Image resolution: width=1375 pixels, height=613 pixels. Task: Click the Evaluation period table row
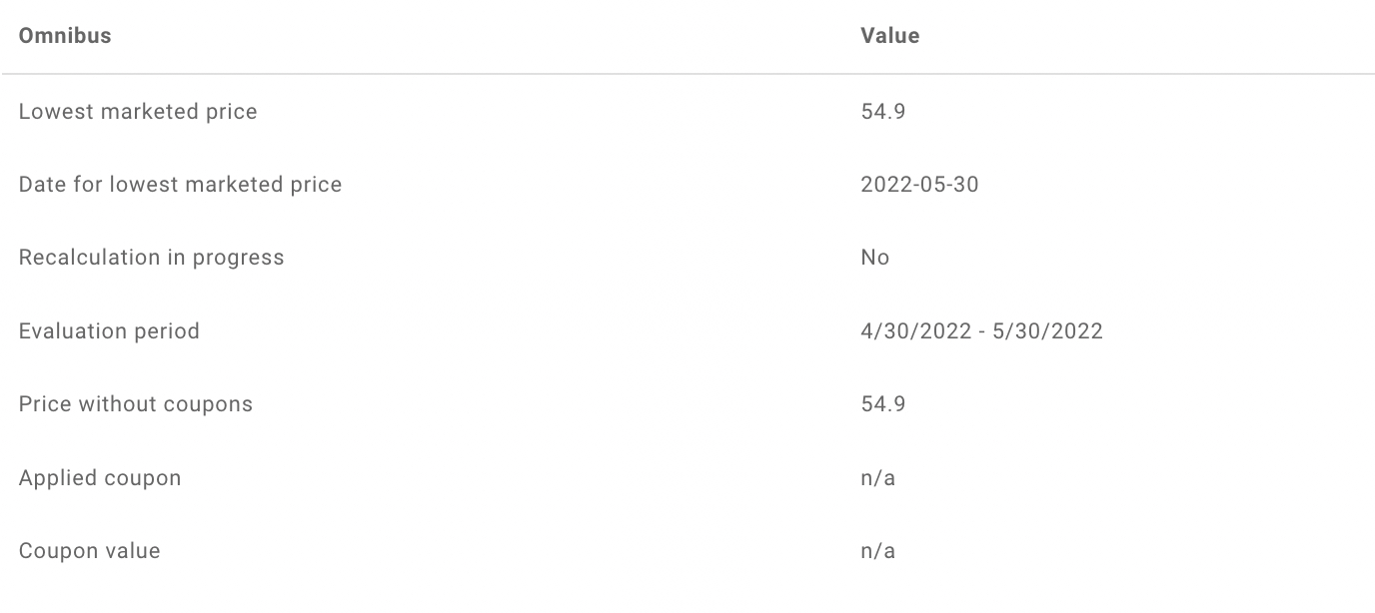687,331
